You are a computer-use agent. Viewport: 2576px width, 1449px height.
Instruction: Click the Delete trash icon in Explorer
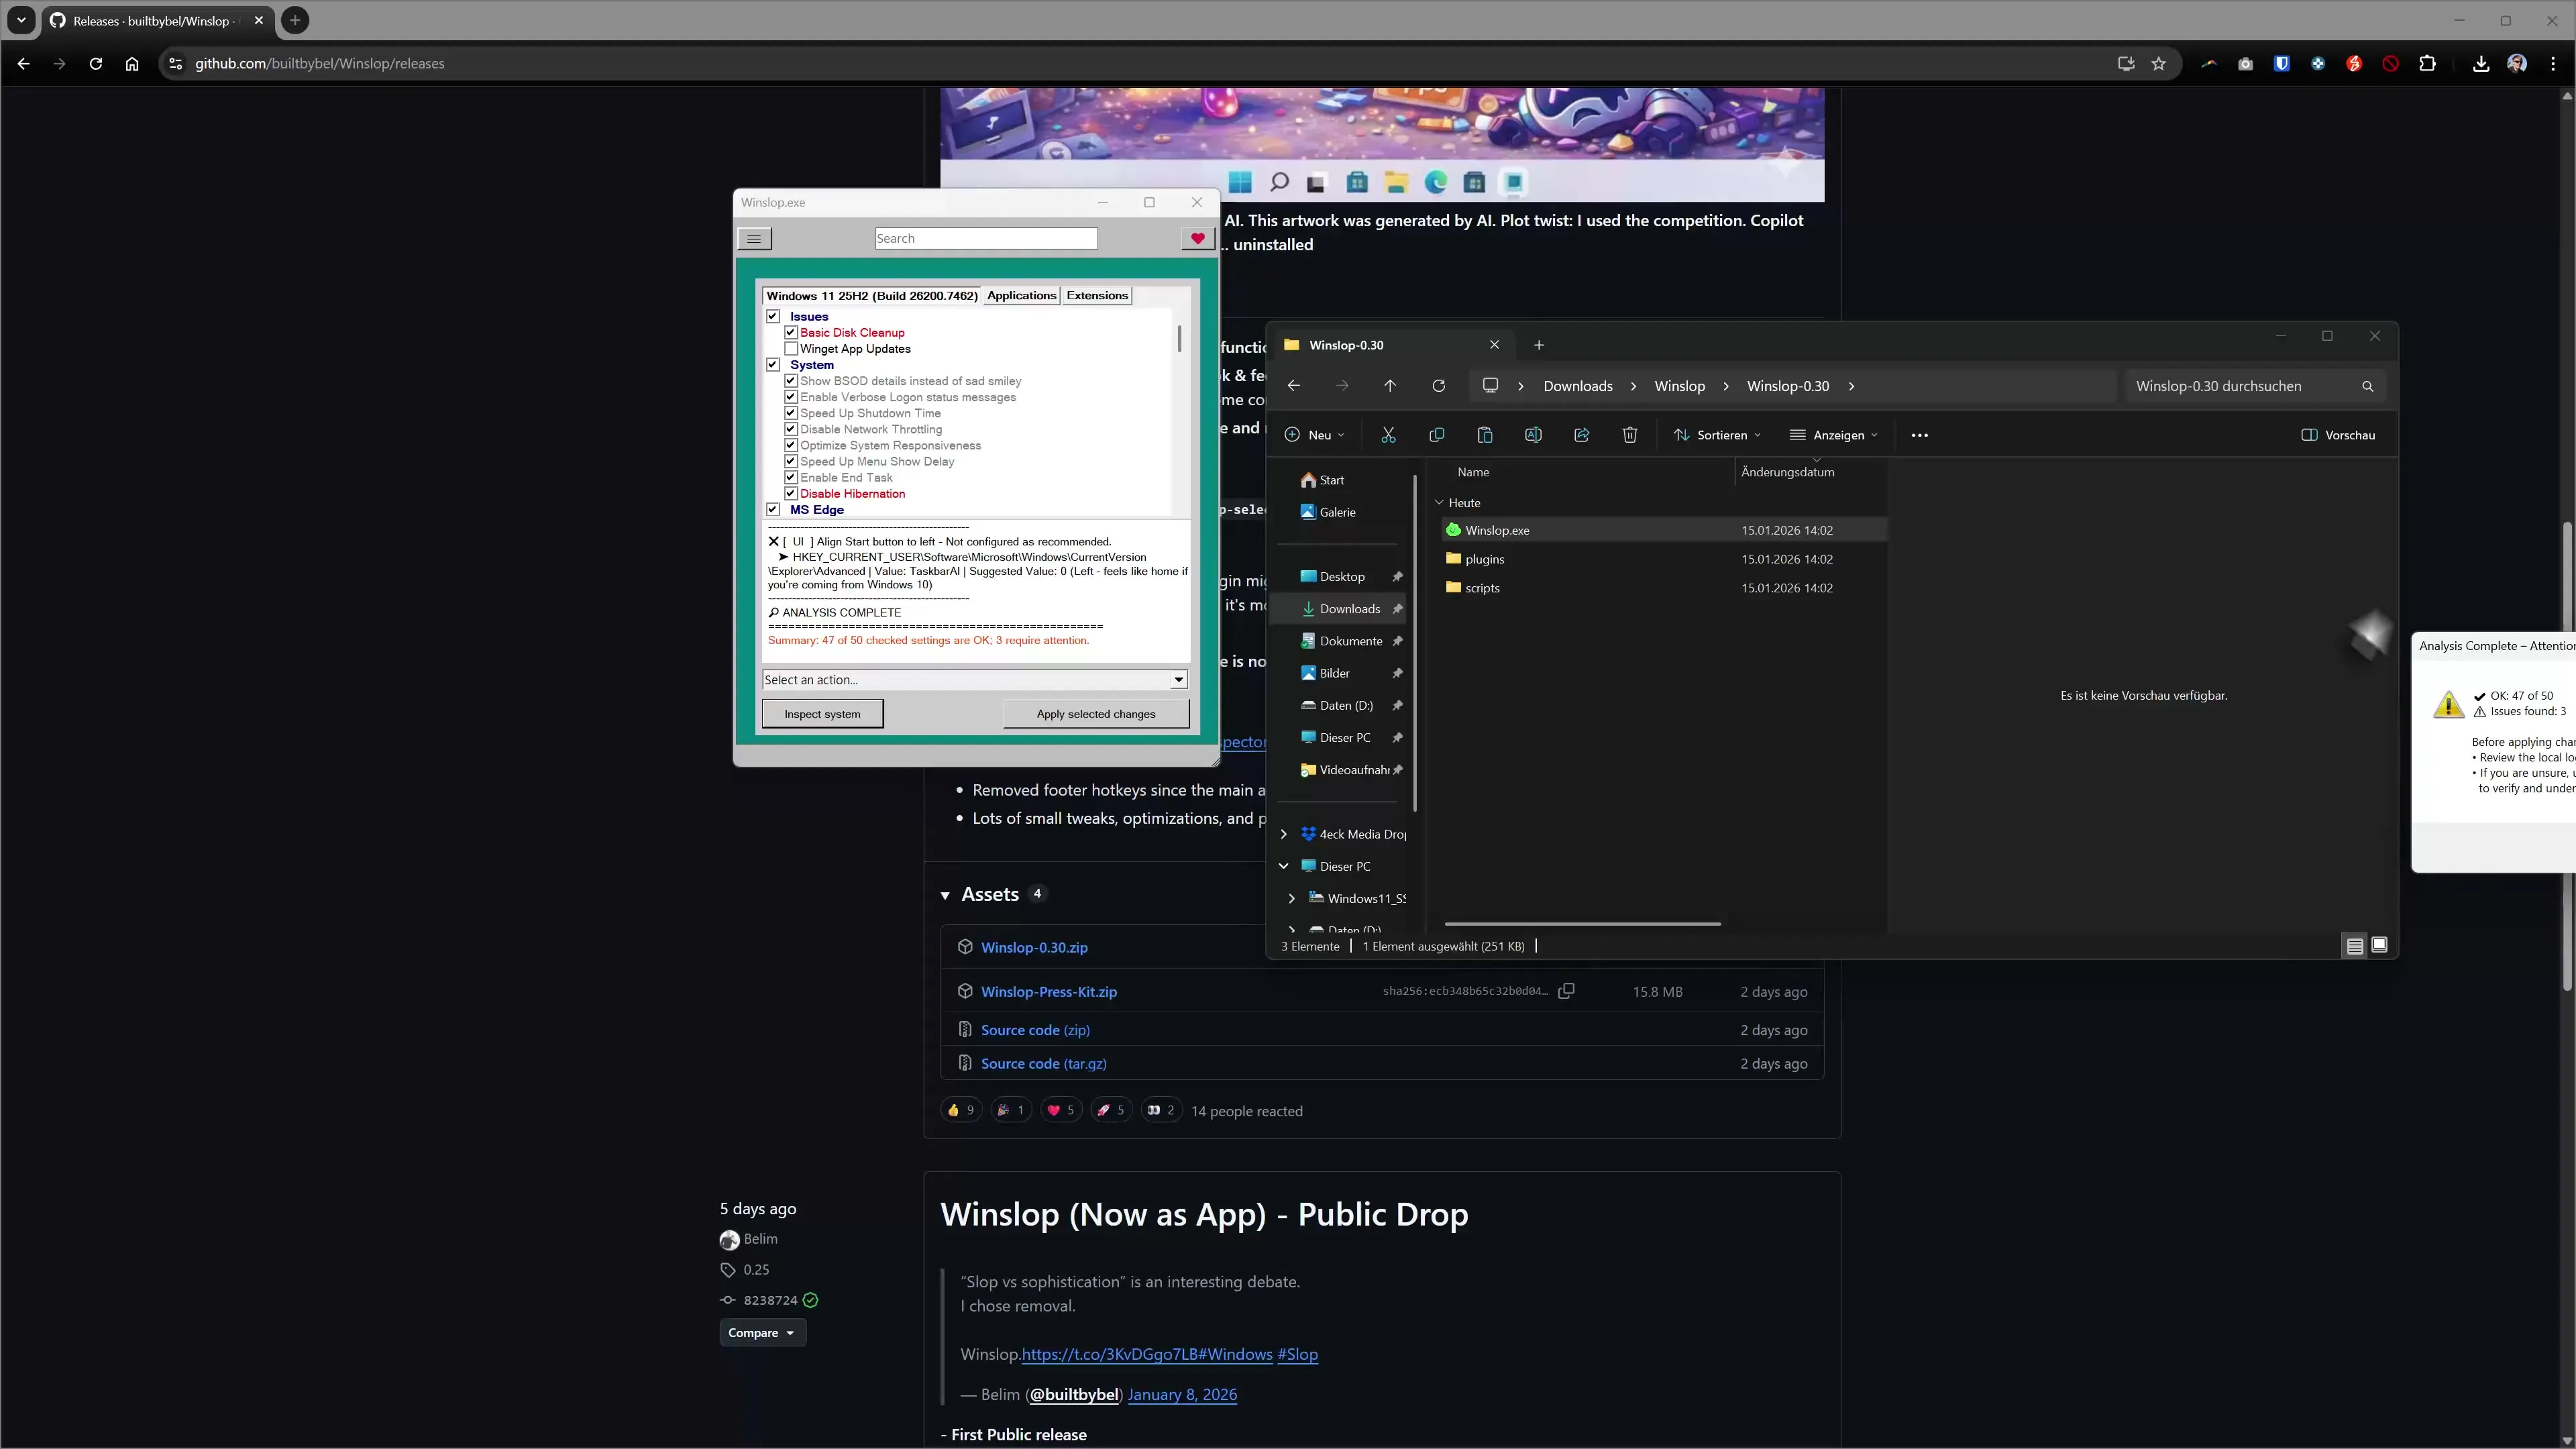(x=1629, y=434)
